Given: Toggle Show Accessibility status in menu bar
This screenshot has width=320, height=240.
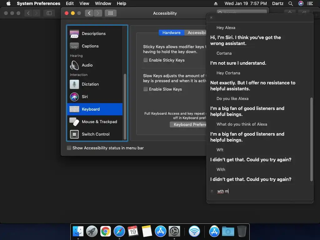Looking at the screenshot, I should (69, 148).
